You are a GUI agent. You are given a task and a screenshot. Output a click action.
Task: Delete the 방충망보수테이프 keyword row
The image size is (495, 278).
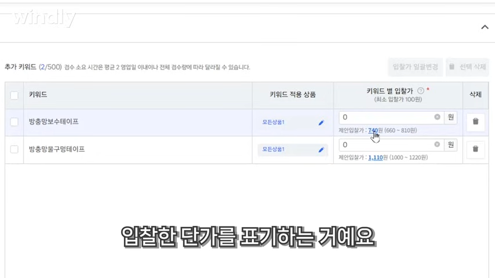475,122
